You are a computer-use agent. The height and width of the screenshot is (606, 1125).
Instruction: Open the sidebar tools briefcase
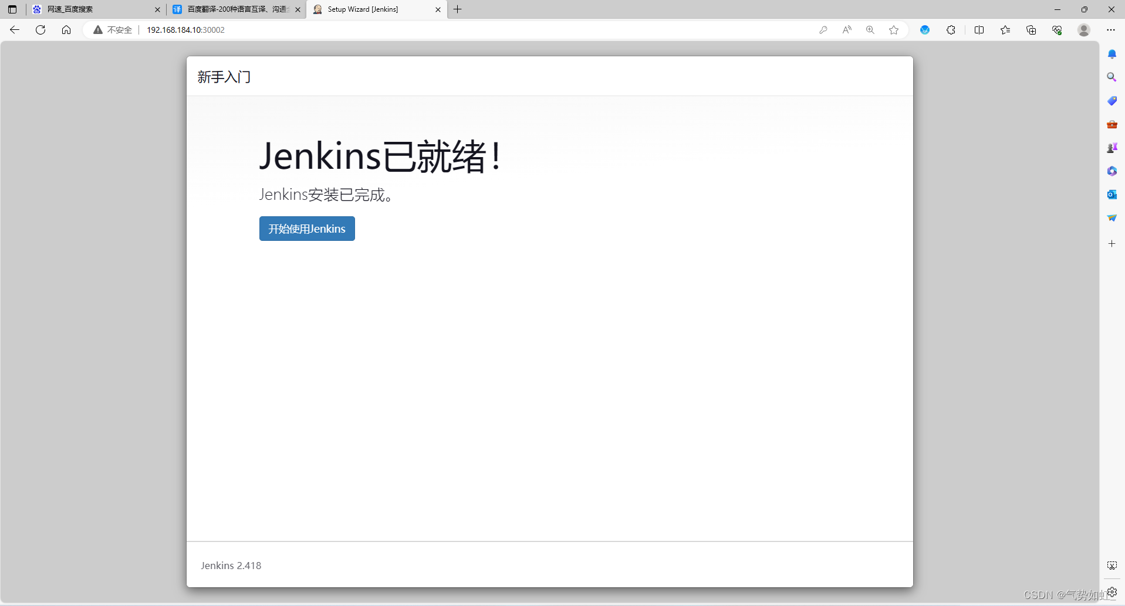pos(1112,124)
